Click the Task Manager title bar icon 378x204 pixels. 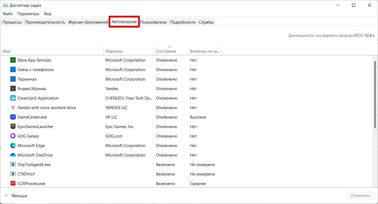(x=5, y=5)
